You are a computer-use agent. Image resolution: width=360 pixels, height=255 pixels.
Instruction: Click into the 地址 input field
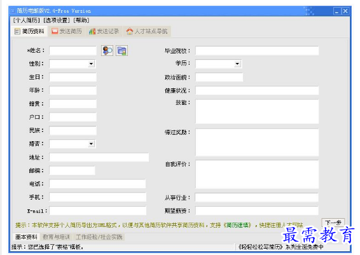(x=99, y=158)
